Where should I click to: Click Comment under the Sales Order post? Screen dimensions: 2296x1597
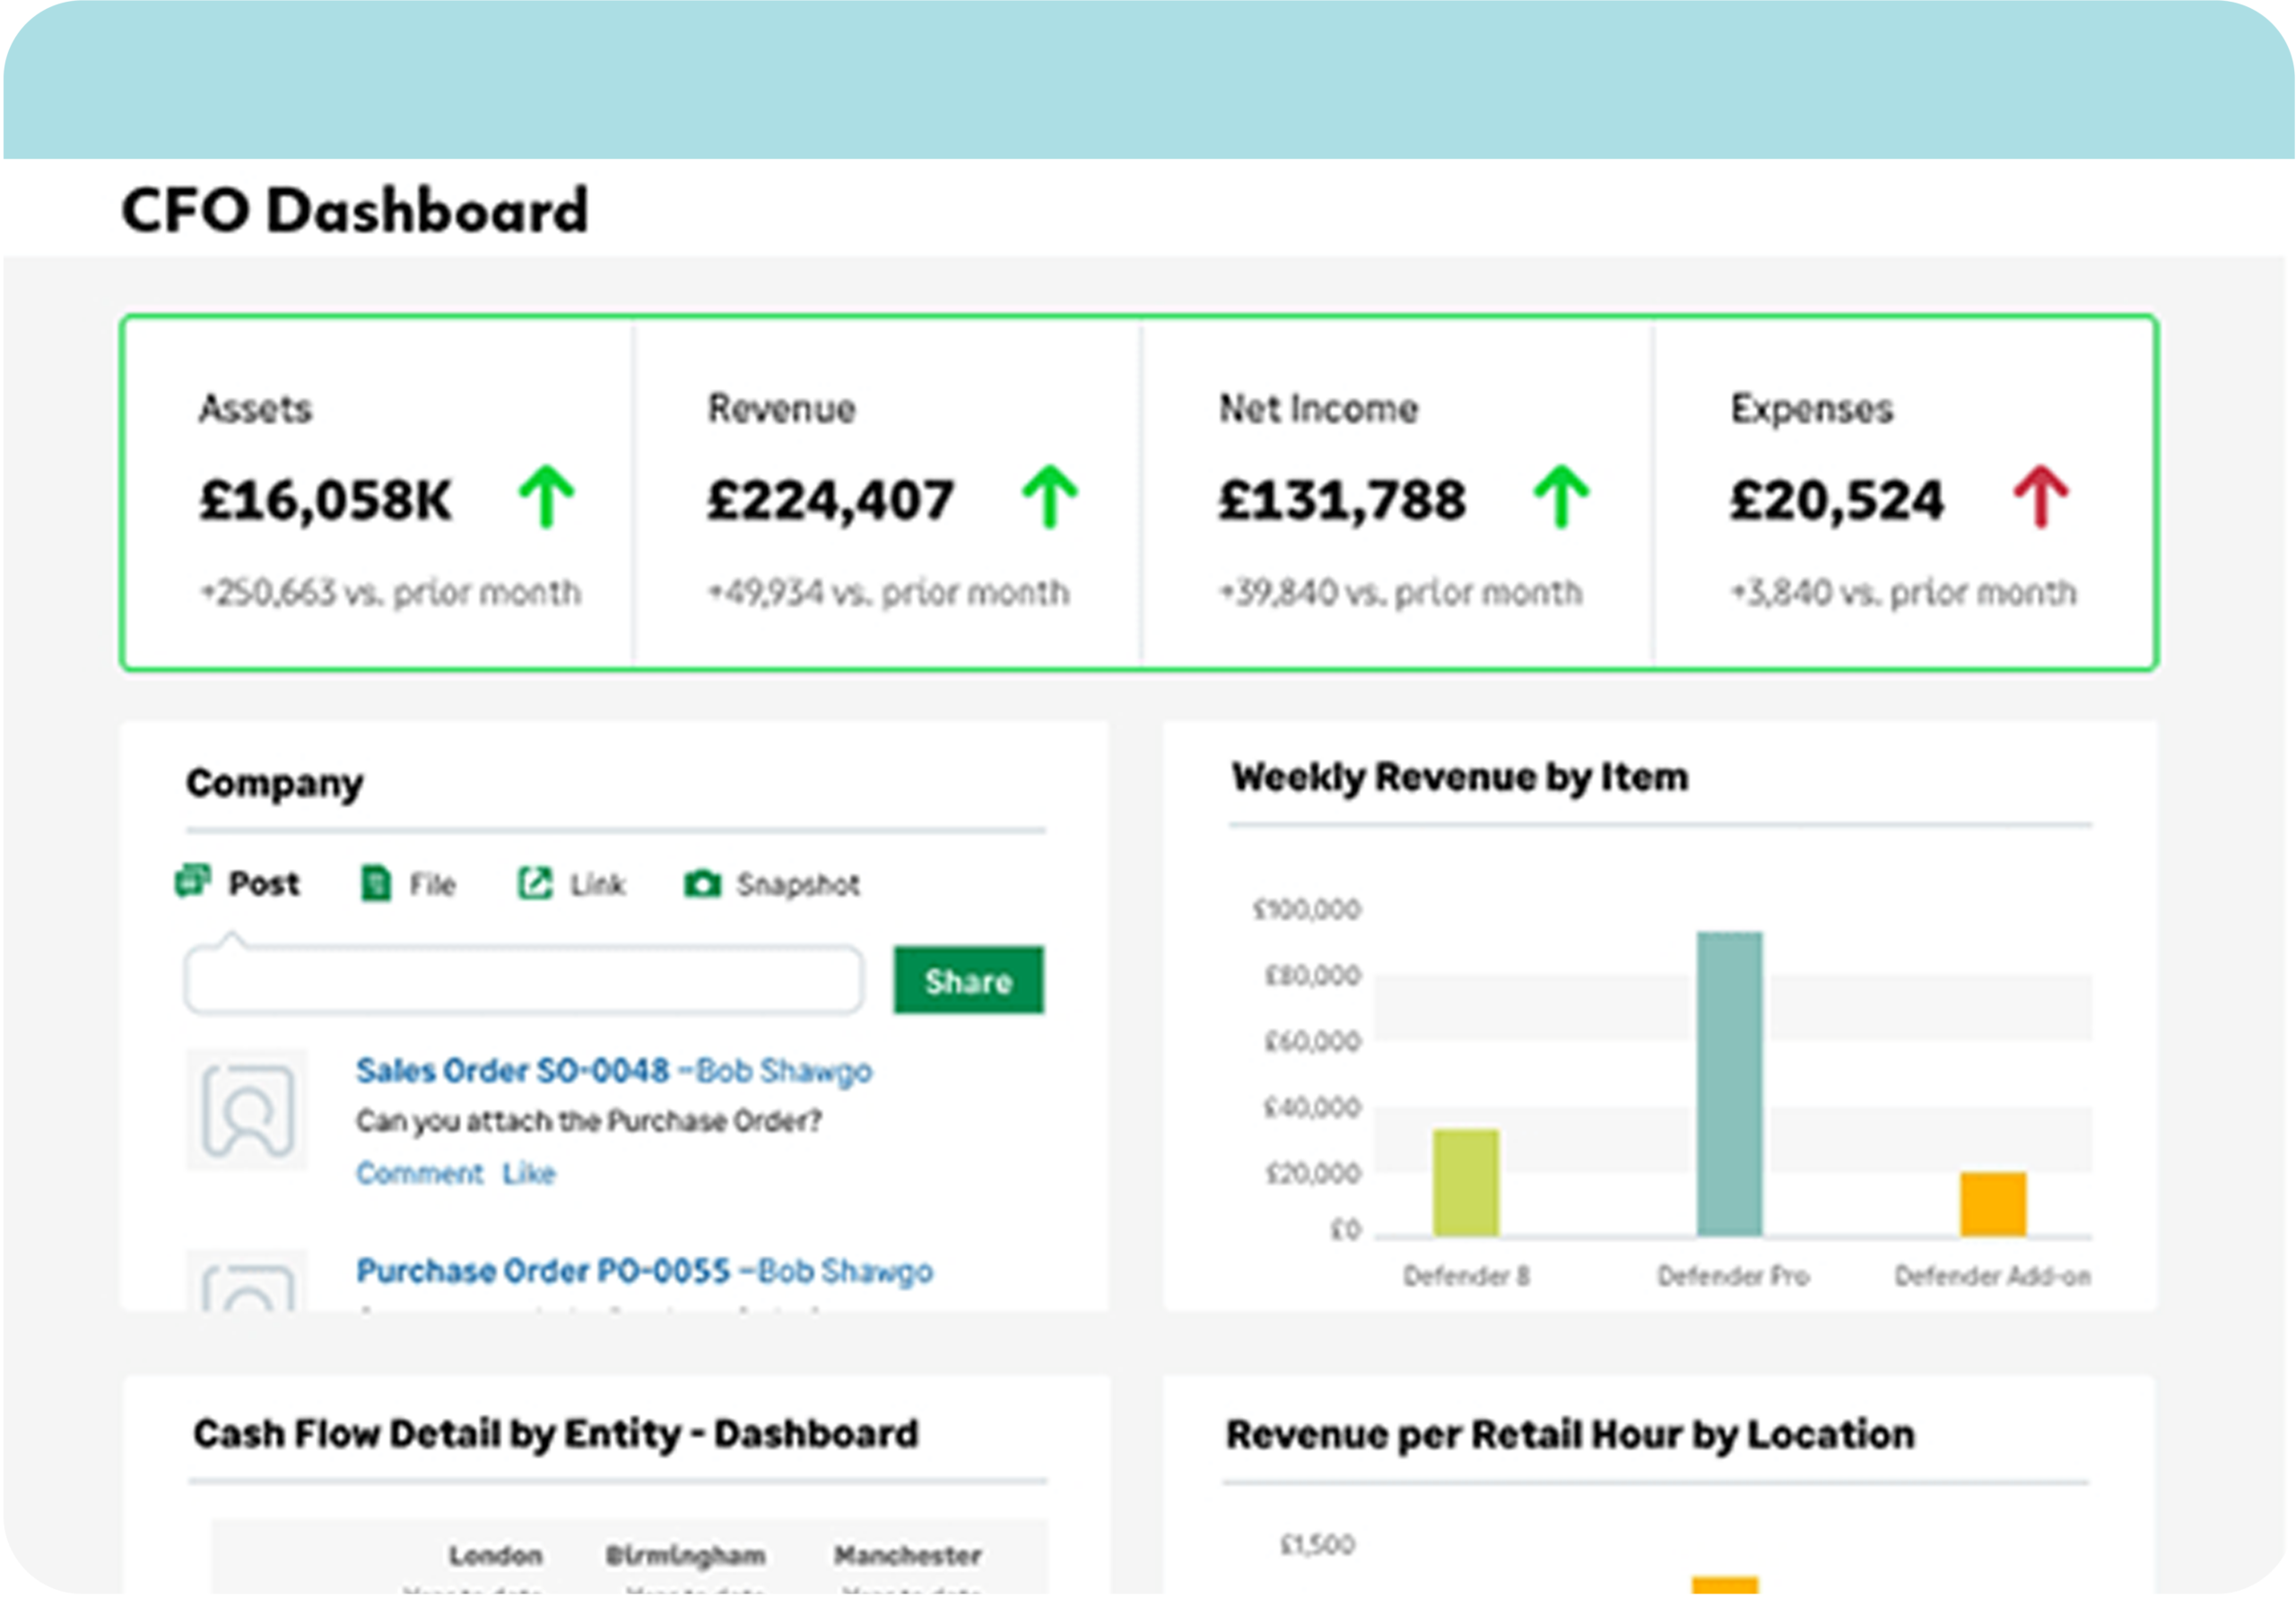(x=420, y=1173)
